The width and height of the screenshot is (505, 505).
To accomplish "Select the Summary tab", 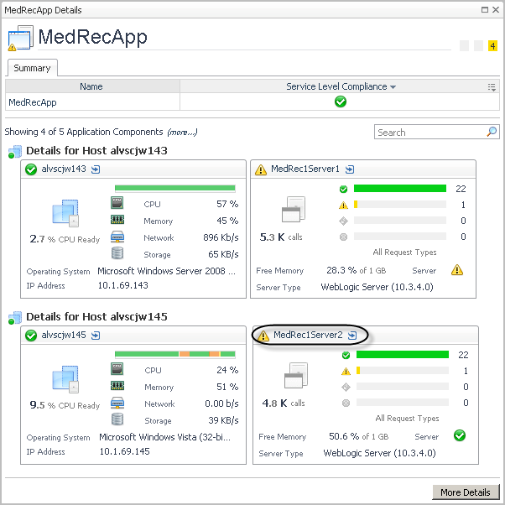I will tap(32, 68).
